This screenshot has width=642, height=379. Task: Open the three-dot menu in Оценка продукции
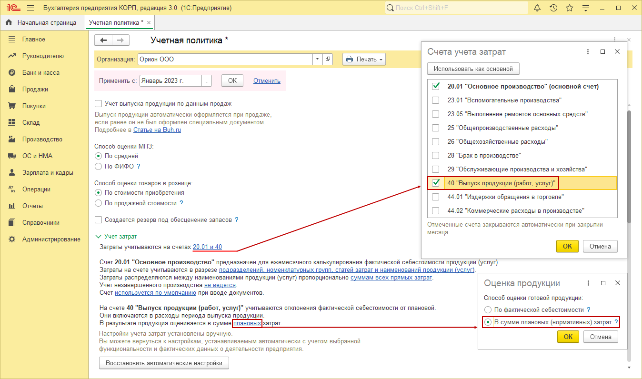[x=588, y=283]
